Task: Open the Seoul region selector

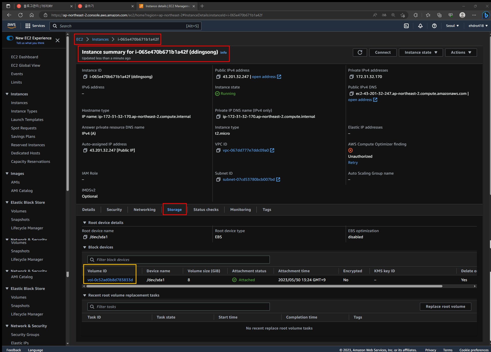Action: tap(452, 26)
